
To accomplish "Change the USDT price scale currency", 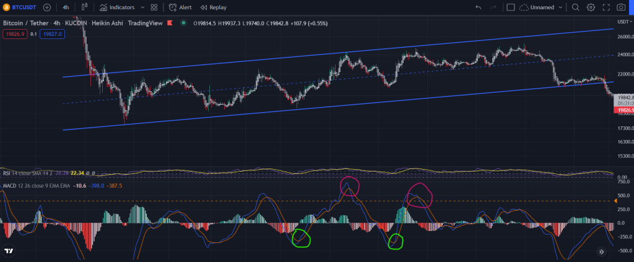I will (x=623, y=22).
